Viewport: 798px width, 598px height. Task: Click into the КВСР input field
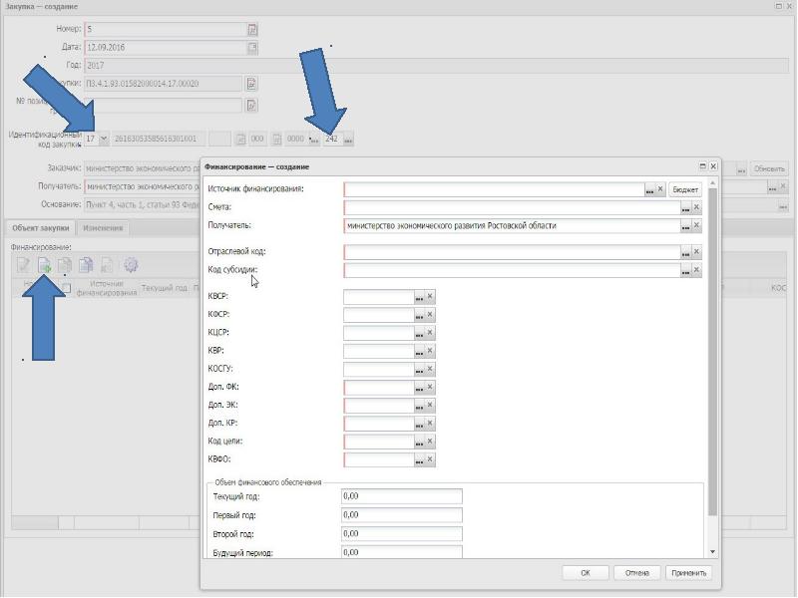click(x=379, y=297)
